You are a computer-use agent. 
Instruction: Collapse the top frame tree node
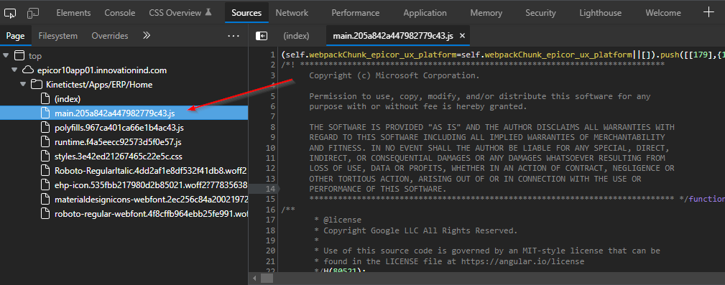[6, 56]
